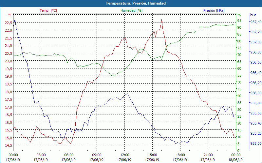Click the 15,0 temperature axis value
Screen dimensions: 262x163
[x=9, y=138]
